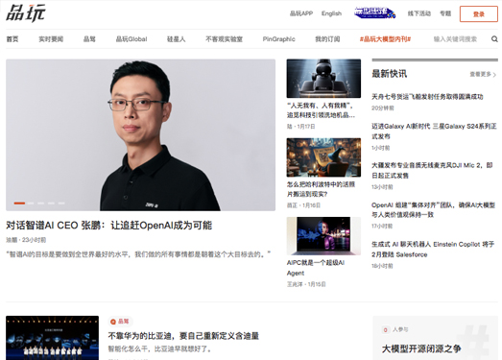The image size is (502, 360).
Task: Click the 登录 login button
Action: click(x=479, y=14)
